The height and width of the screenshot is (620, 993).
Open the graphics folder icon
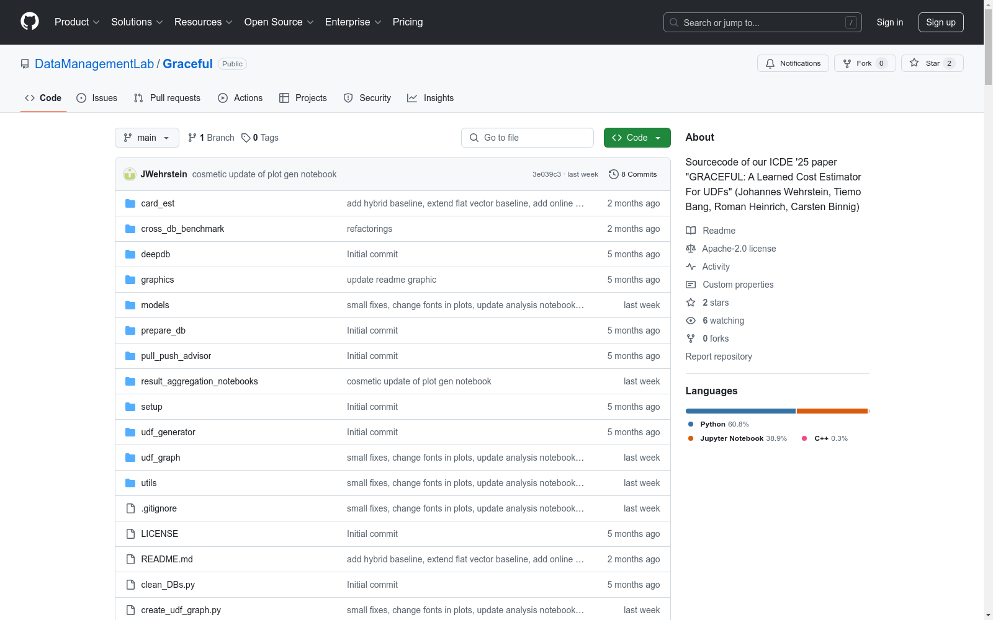click(130, 280)
